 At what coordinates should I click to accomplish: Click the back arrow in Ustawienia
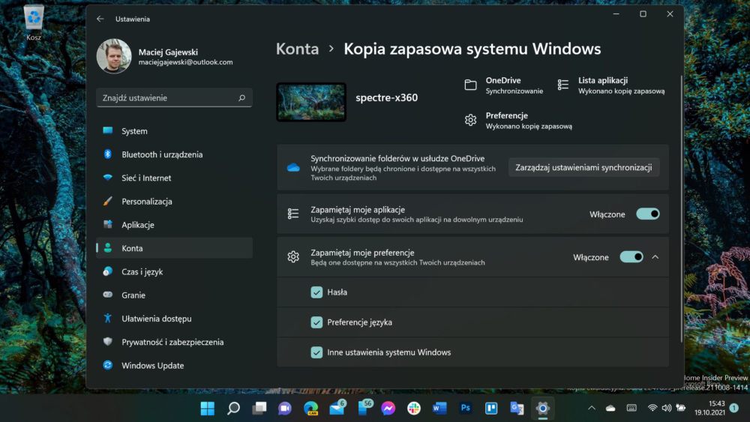click(100, 19)
